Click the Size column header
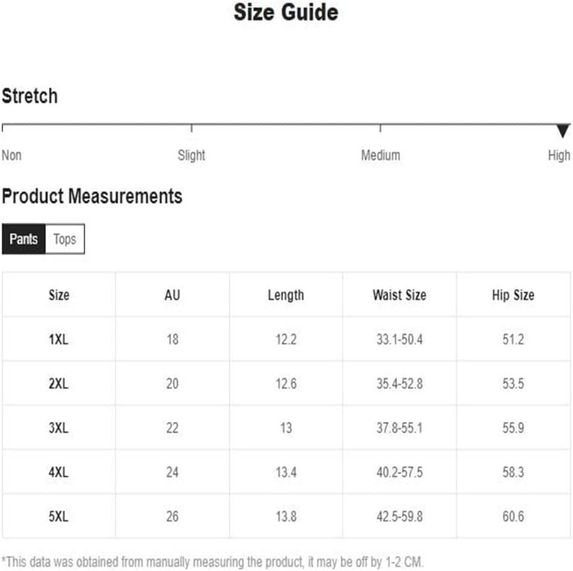This screenshot has height=571, width=573. coord(59,295)
